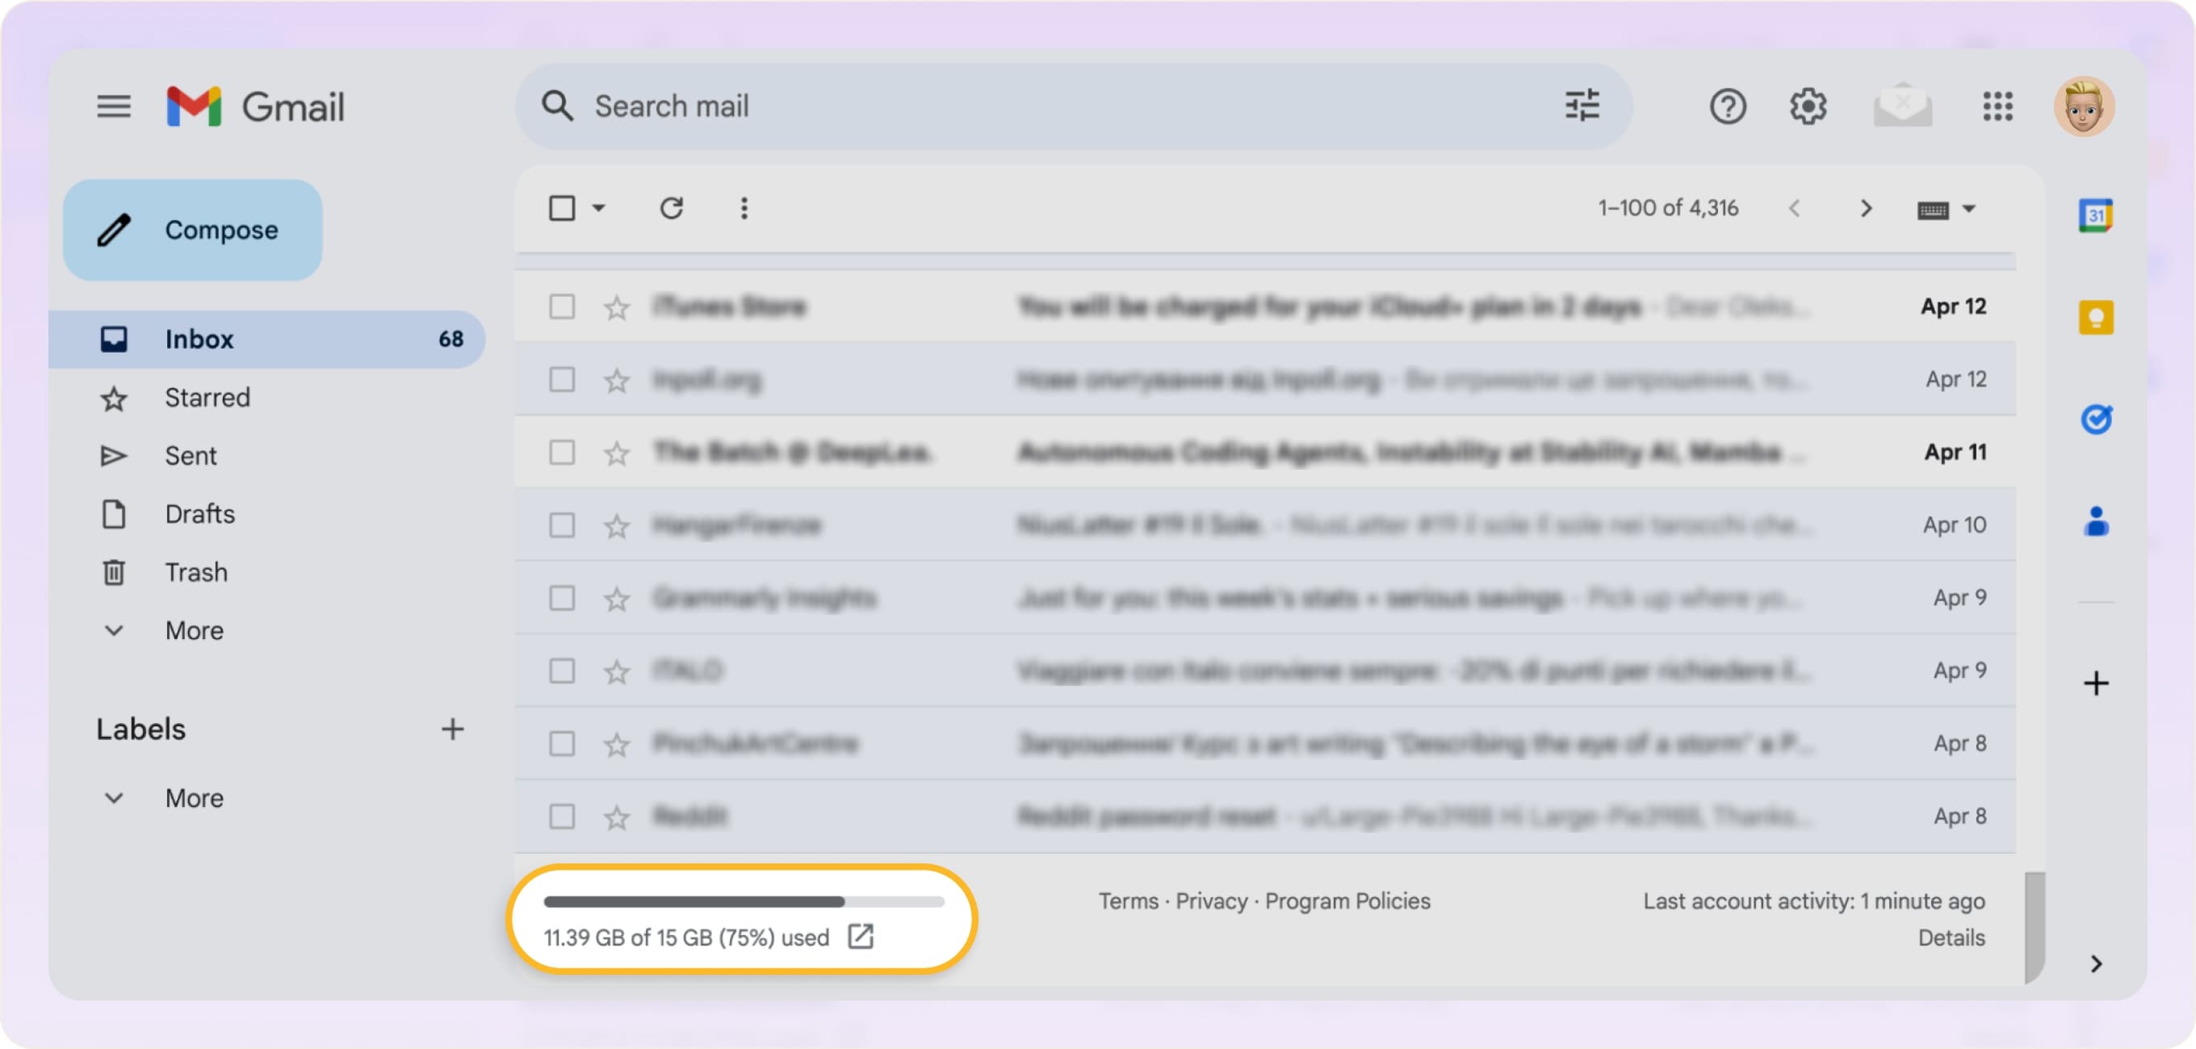Star the iTunes Store email
Viewport: 2196px width, 1049px height.
pos(615,307)
